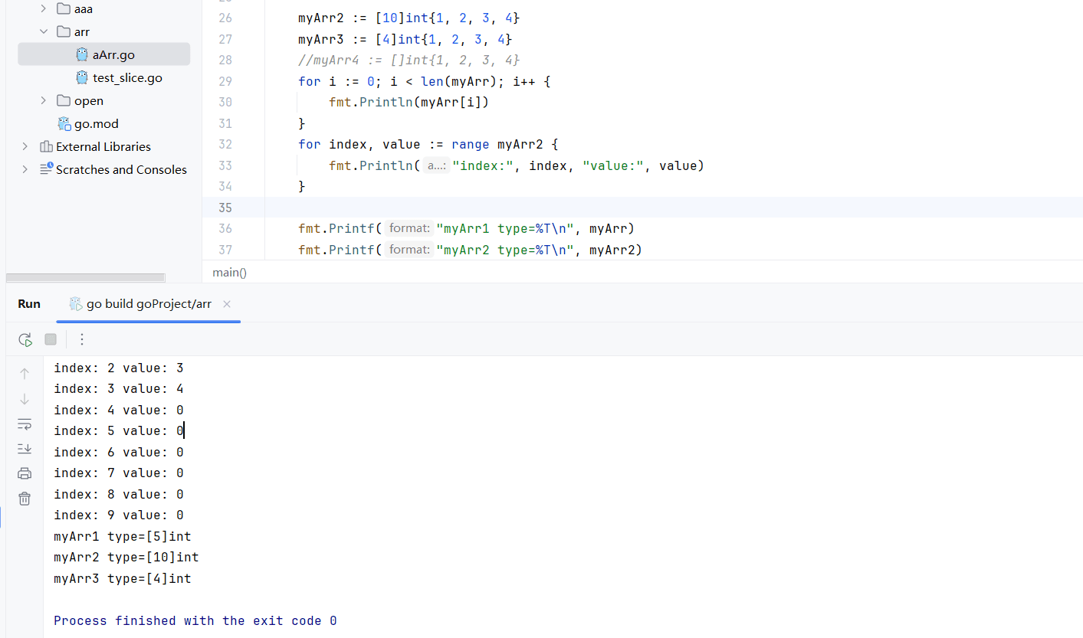The width and height of the screenshot is (1083, 638).
Task: Click the Stop process square icon
Action: tap(51, 339)
